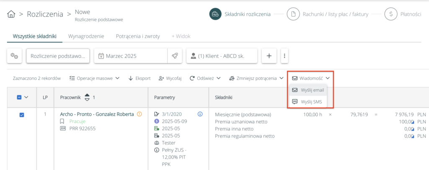Click the Wycofaj button

(170, 78)
